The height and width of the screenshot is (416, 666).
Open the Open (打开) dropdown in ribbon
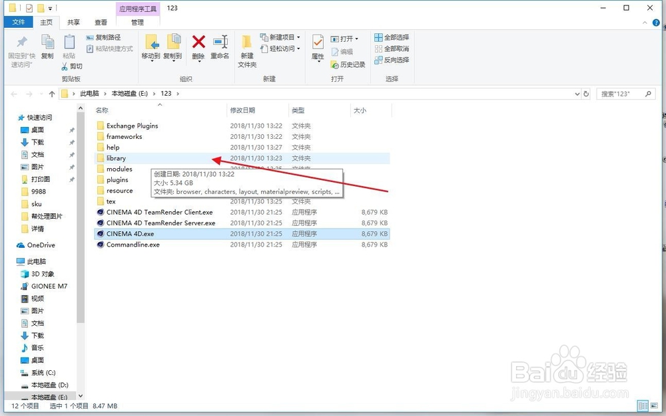tap(344, 39)
